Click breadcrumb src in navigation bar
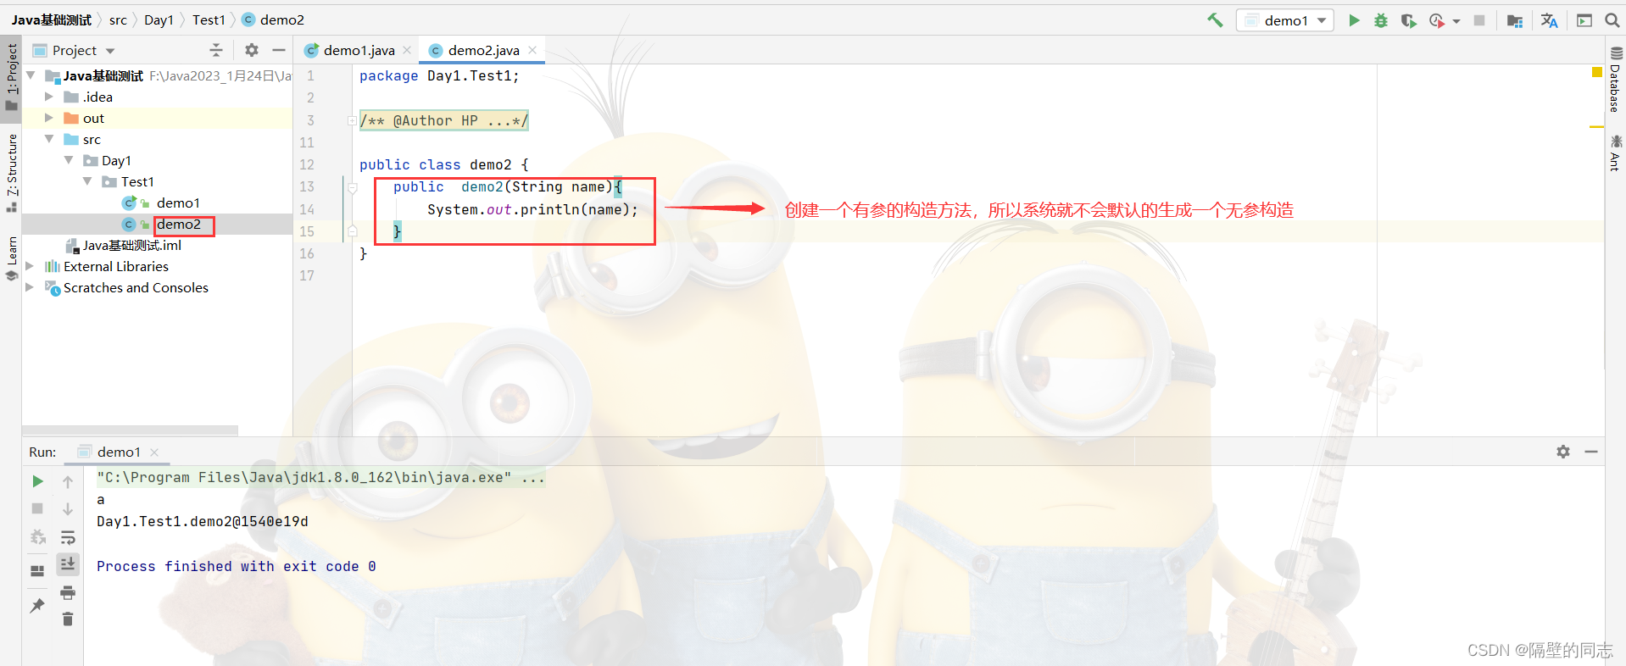 [118, 19]
